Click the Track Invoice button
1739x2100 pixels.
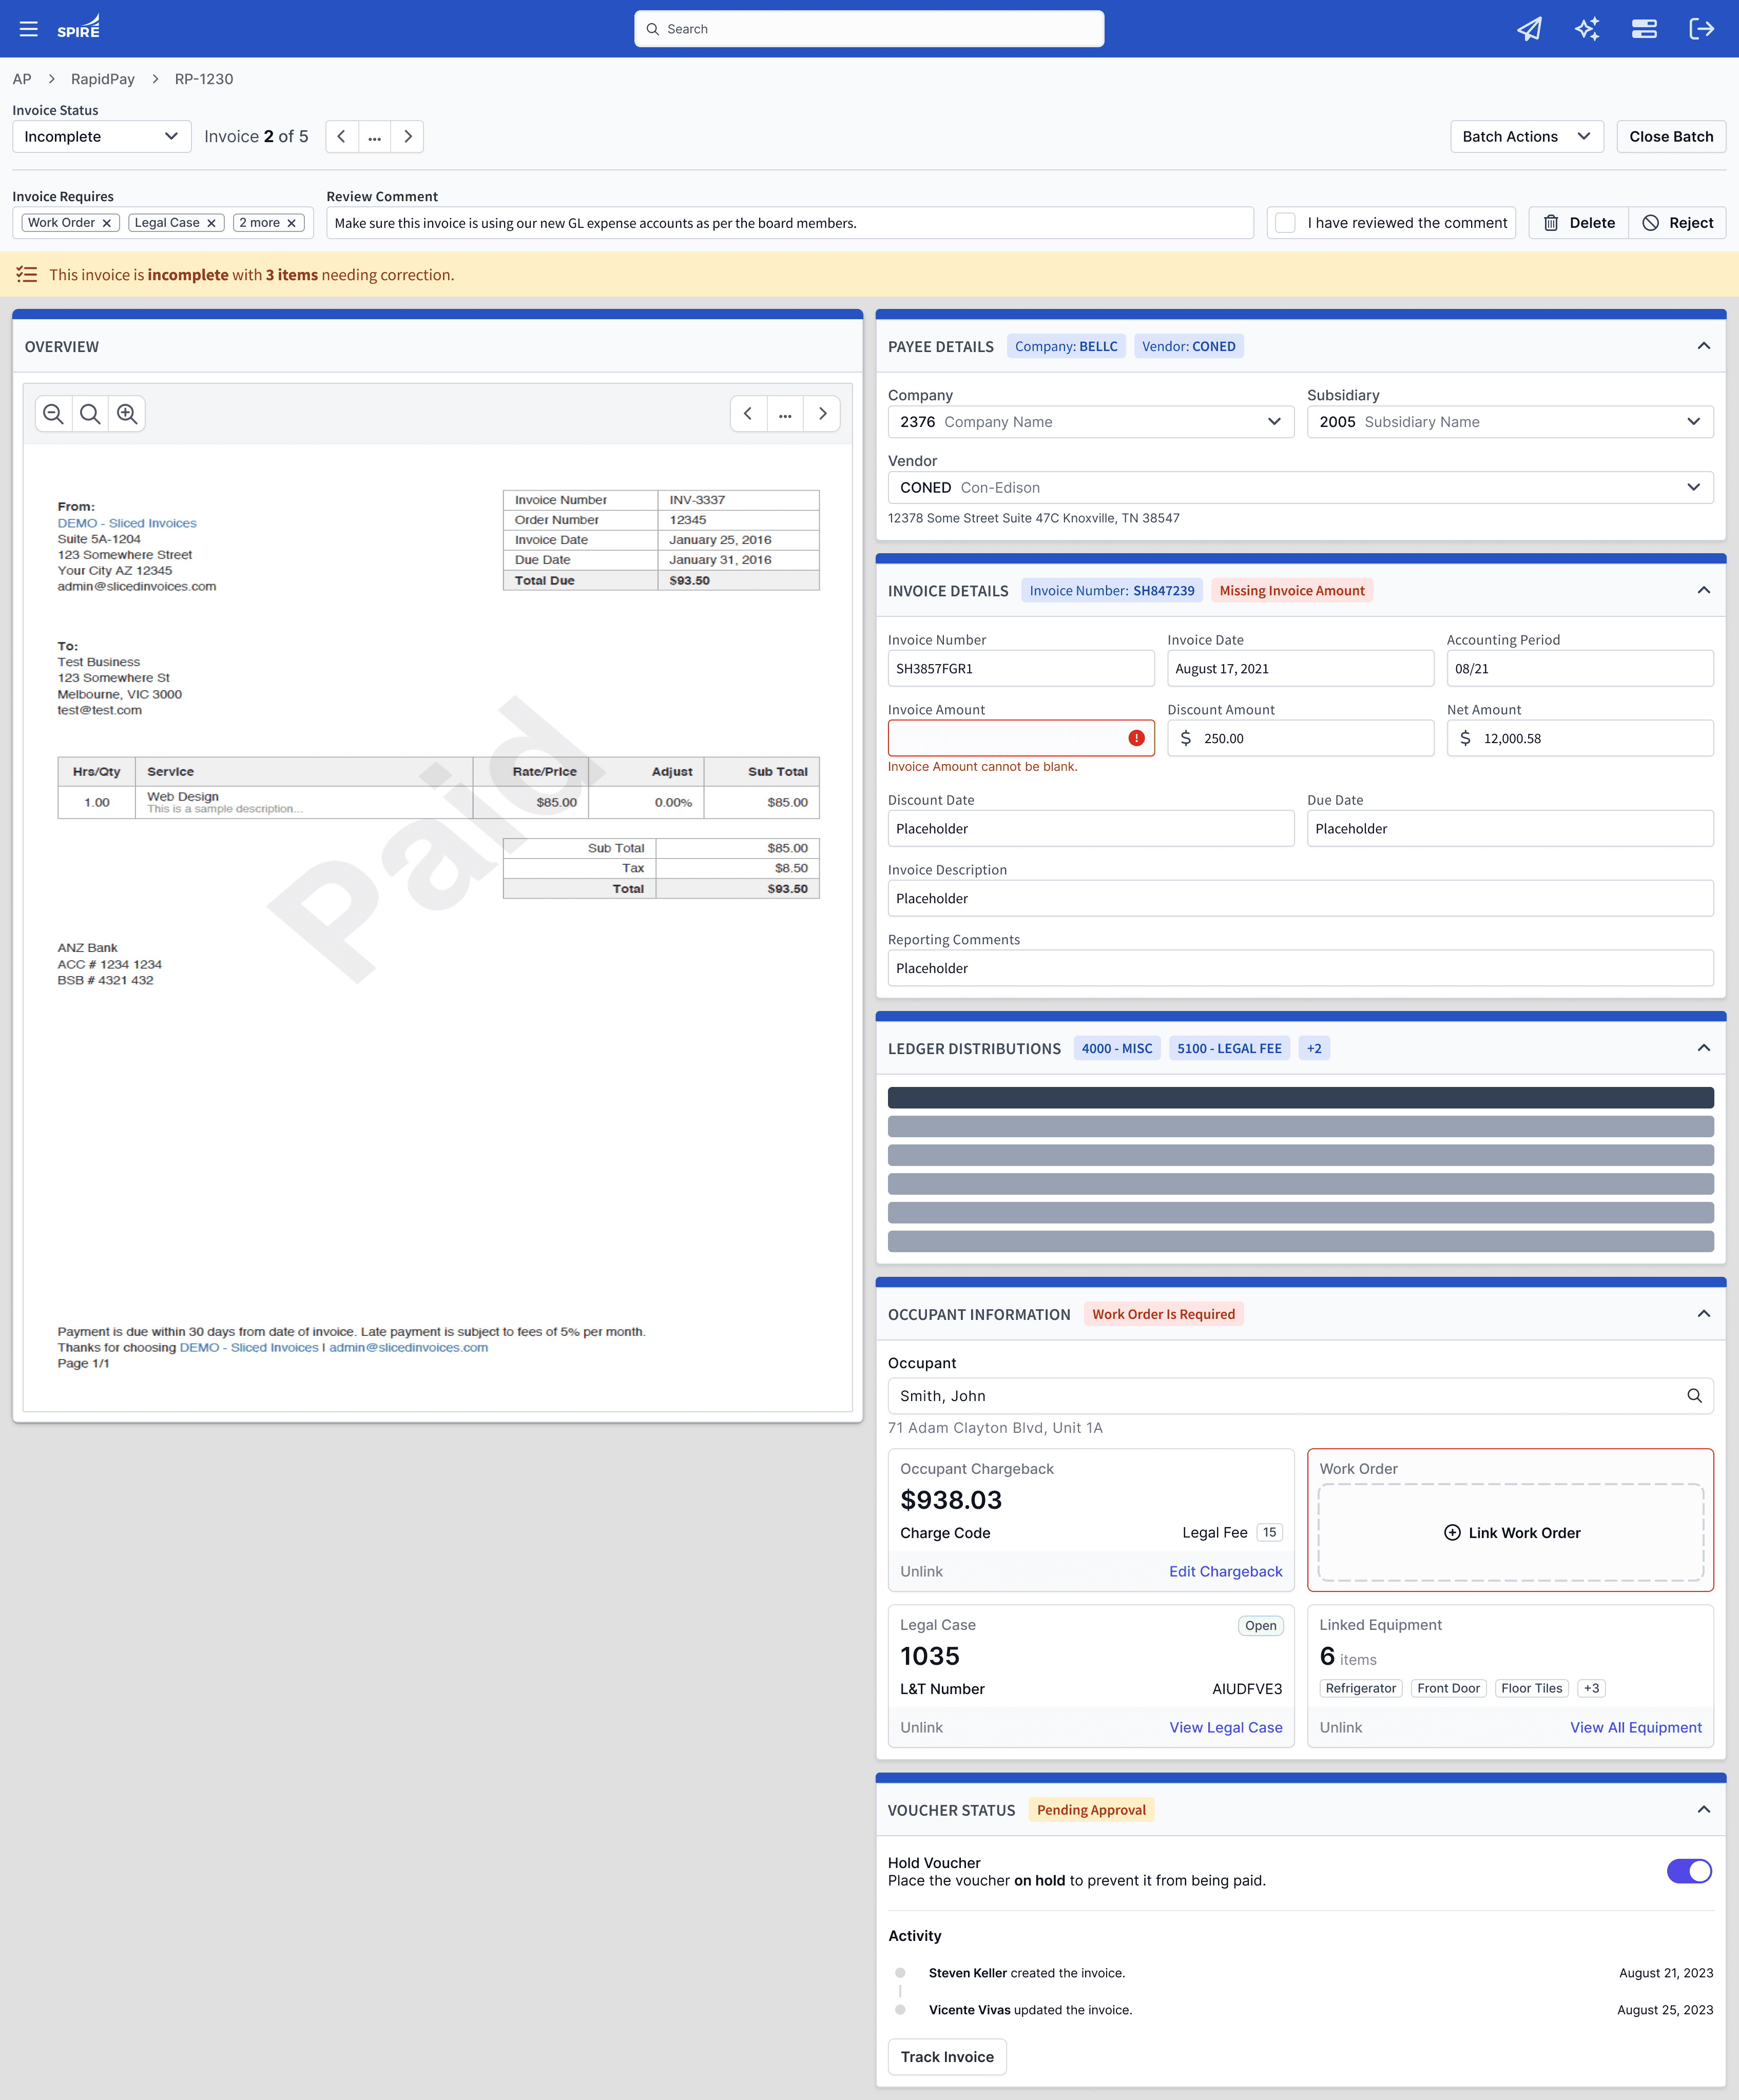tap(946, 2057)
